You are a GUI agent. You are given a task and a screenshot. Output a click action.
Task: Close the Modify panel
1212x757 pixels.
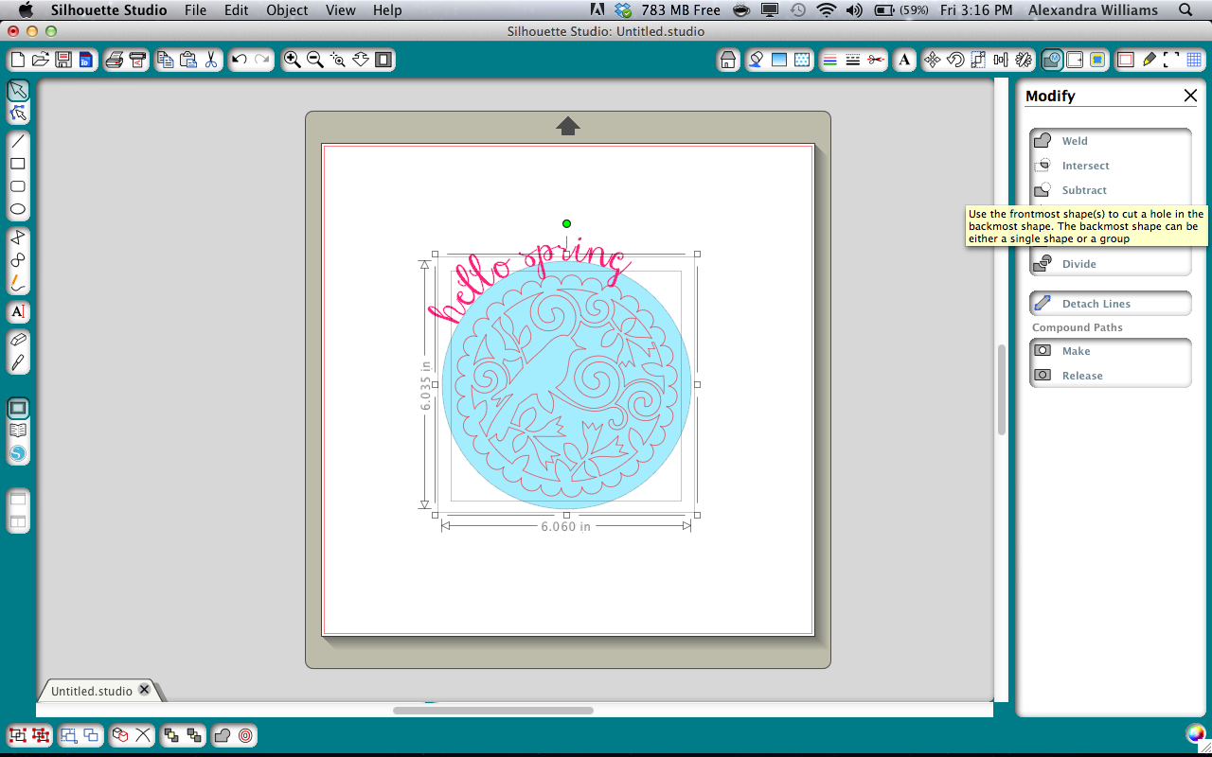(x=1190, y=96)
